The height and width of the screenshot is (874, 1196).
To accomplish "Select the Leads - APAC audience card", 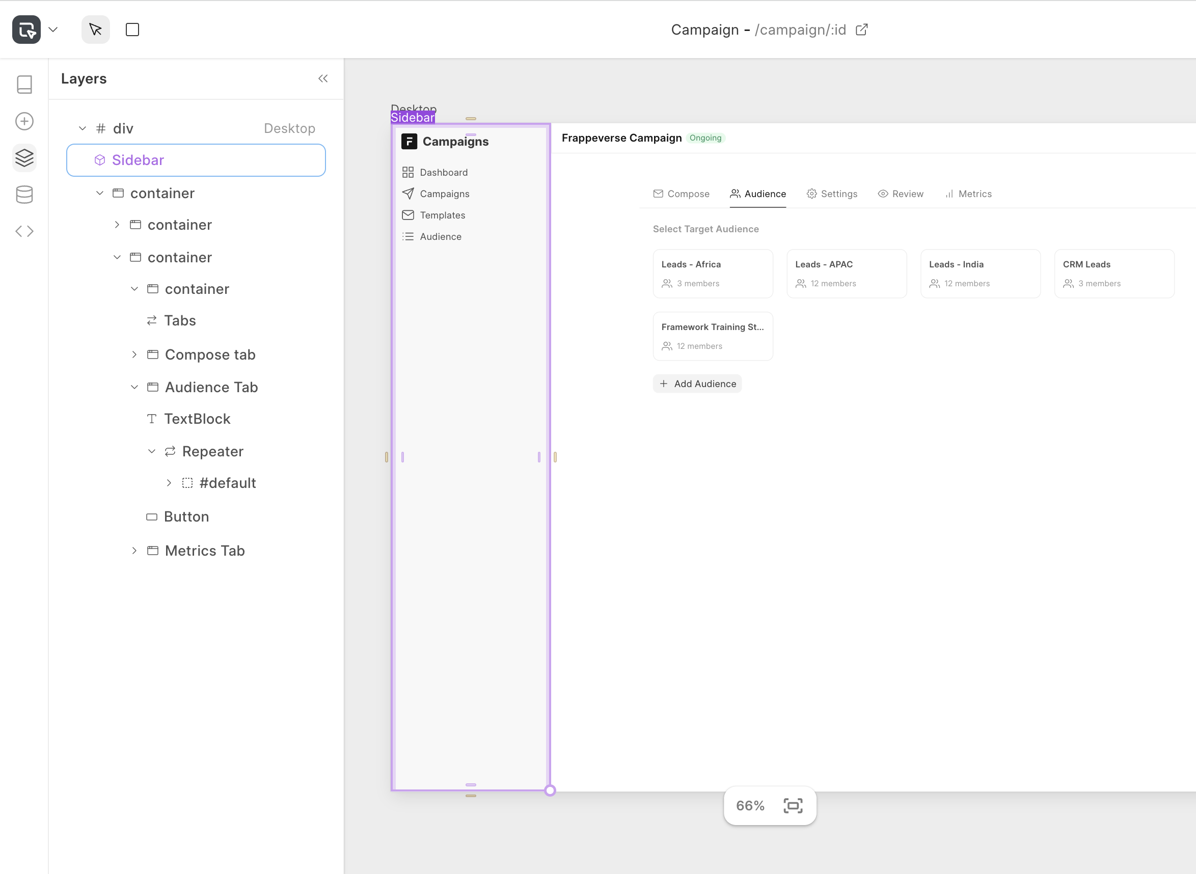I will (847, 274).
